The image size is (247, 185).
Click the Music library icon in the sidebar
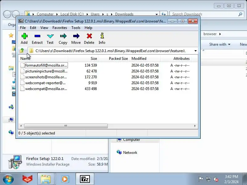pos(14,81)
